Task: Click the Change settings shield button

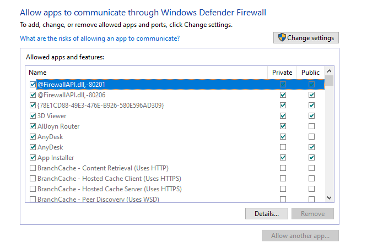Action: point(306,38)
